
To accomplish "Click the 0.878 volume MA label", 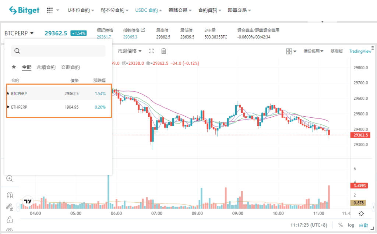I will (358, 203).
